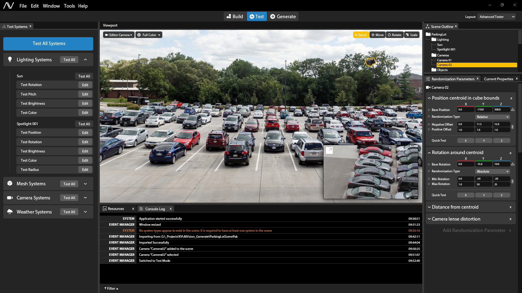
Task: Open the Tools menu
Action: 69,6
